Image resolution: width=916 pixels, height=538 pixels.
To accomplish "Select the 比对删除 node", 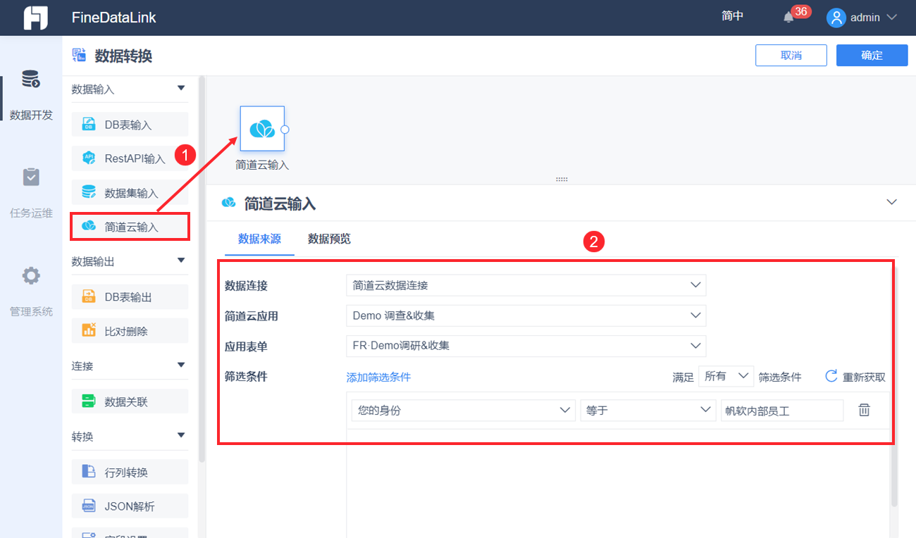I will 130,330.
